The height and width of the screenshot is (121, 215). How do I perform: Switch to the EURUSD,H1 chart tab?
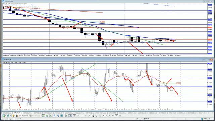[x=17, y=113]
